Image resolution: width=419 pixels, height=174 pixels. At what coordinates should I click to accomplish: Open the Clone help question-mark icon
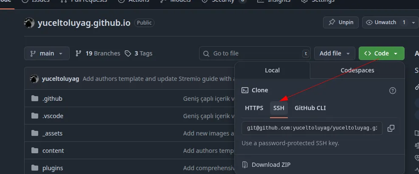[x=392, y=91]
